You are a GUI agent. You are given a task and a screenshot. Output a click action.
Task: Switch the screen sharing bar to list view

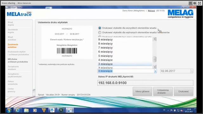click(x=194, y=3)
